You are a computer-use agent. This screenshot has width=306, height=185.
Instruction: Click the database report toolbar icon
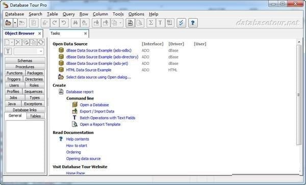[130, 23]
